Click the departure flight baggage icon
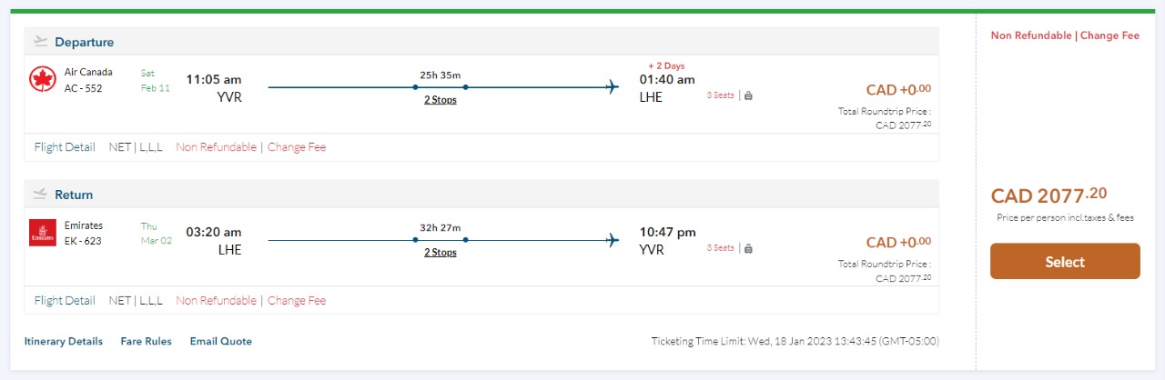Image resolution: width=1165 pixels, height=380 pixels. coord(748,95)
